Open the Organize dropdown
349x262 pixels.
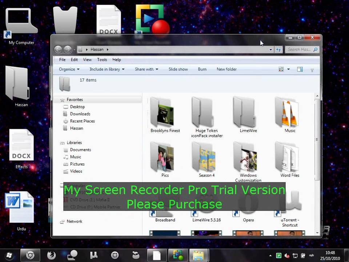click(69, 69)
